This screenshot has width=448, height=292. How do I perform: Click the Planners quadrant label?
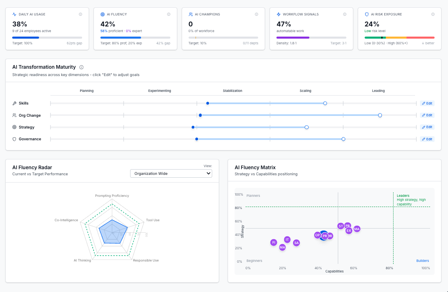[253, 196]
